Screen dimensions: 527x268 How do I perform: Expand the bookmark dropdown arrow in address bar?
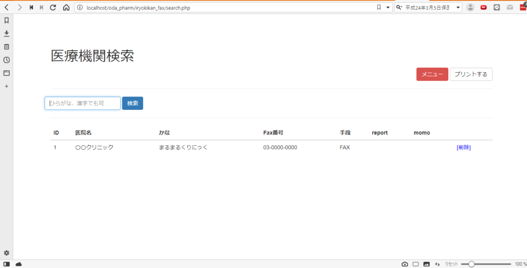click(388, 8)
